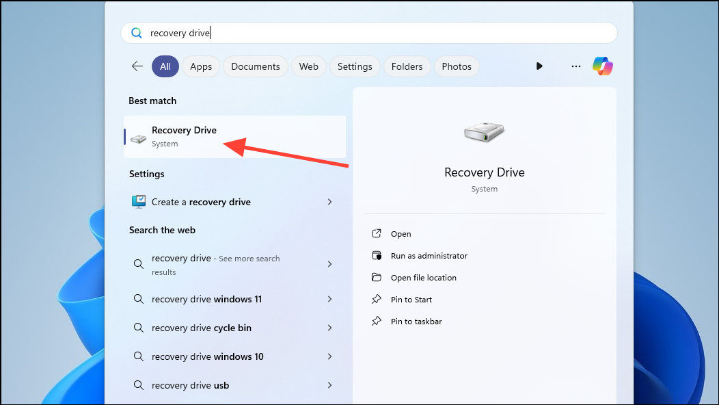Click the Open external-link icon

377,233
